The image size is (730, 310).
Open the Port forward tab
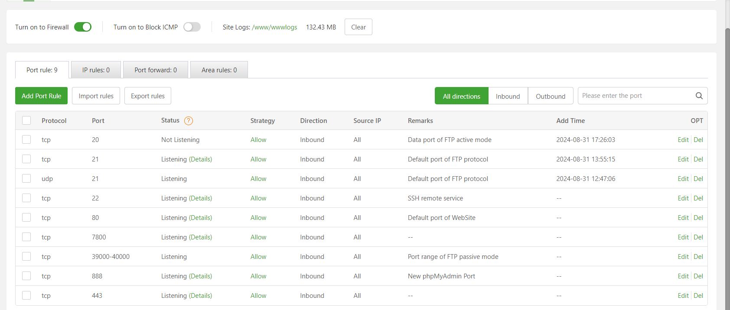156,70
